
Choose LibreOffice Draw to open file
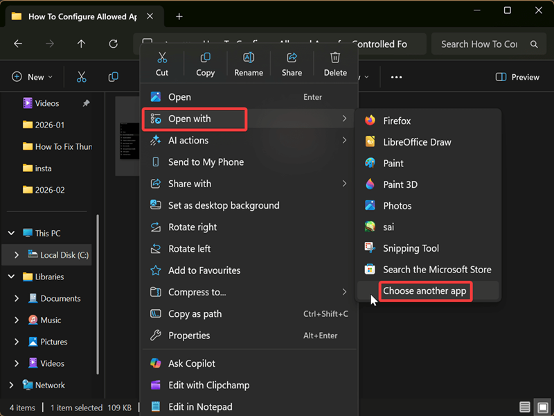tap(417, 142)
